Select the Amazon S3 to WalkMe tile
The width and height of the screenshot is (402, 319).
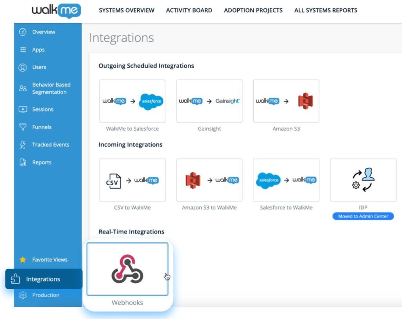[209, 180]
